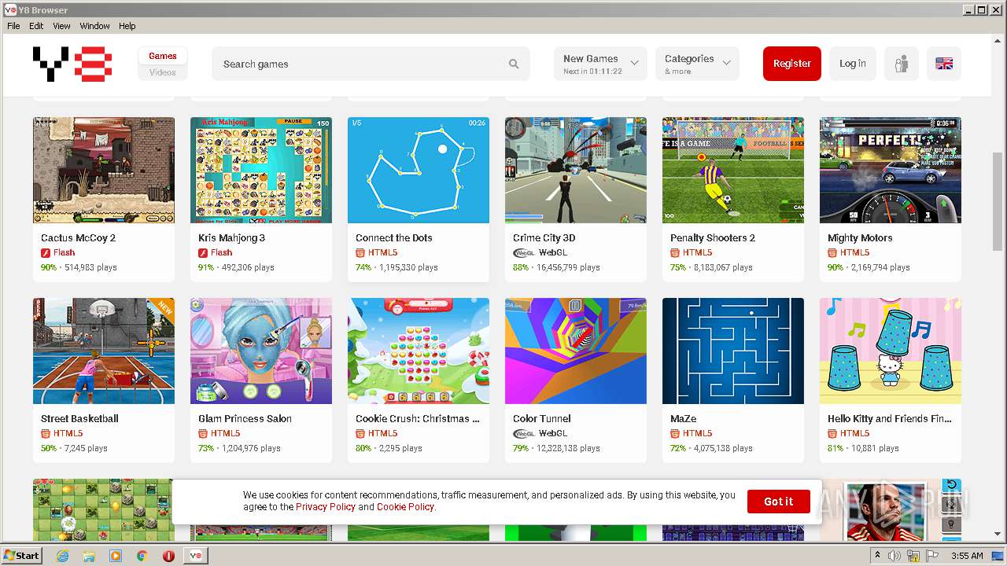
Task: Click Flash icon under Cactus McCoy 2
Action: click(46, 253)
